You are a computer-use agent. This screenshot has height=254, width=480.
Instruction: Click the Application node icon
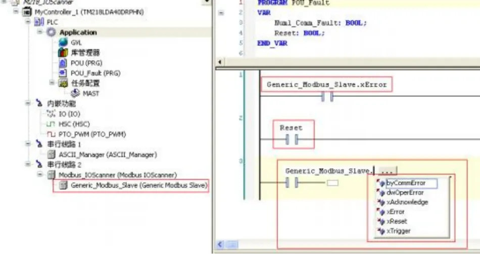pos(51,32)
